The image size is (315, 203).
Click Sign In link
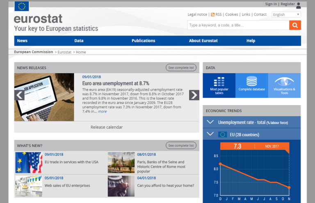click(271, 4)
